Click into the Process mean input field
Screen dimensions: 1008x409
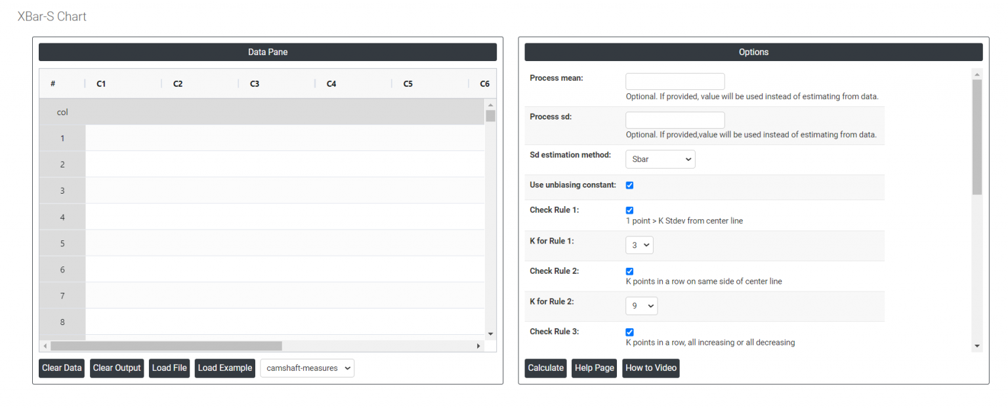pos(675,81)
